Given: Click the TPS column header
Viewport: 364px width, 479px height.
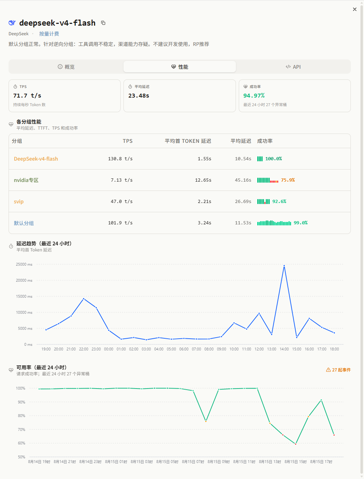Looking at the screenshot, I should 128,141.
